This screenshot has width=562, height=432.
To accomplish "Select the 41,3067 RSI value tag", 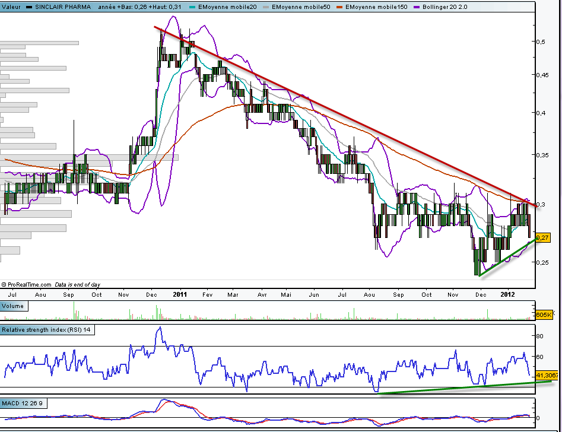I will (547, 376).
